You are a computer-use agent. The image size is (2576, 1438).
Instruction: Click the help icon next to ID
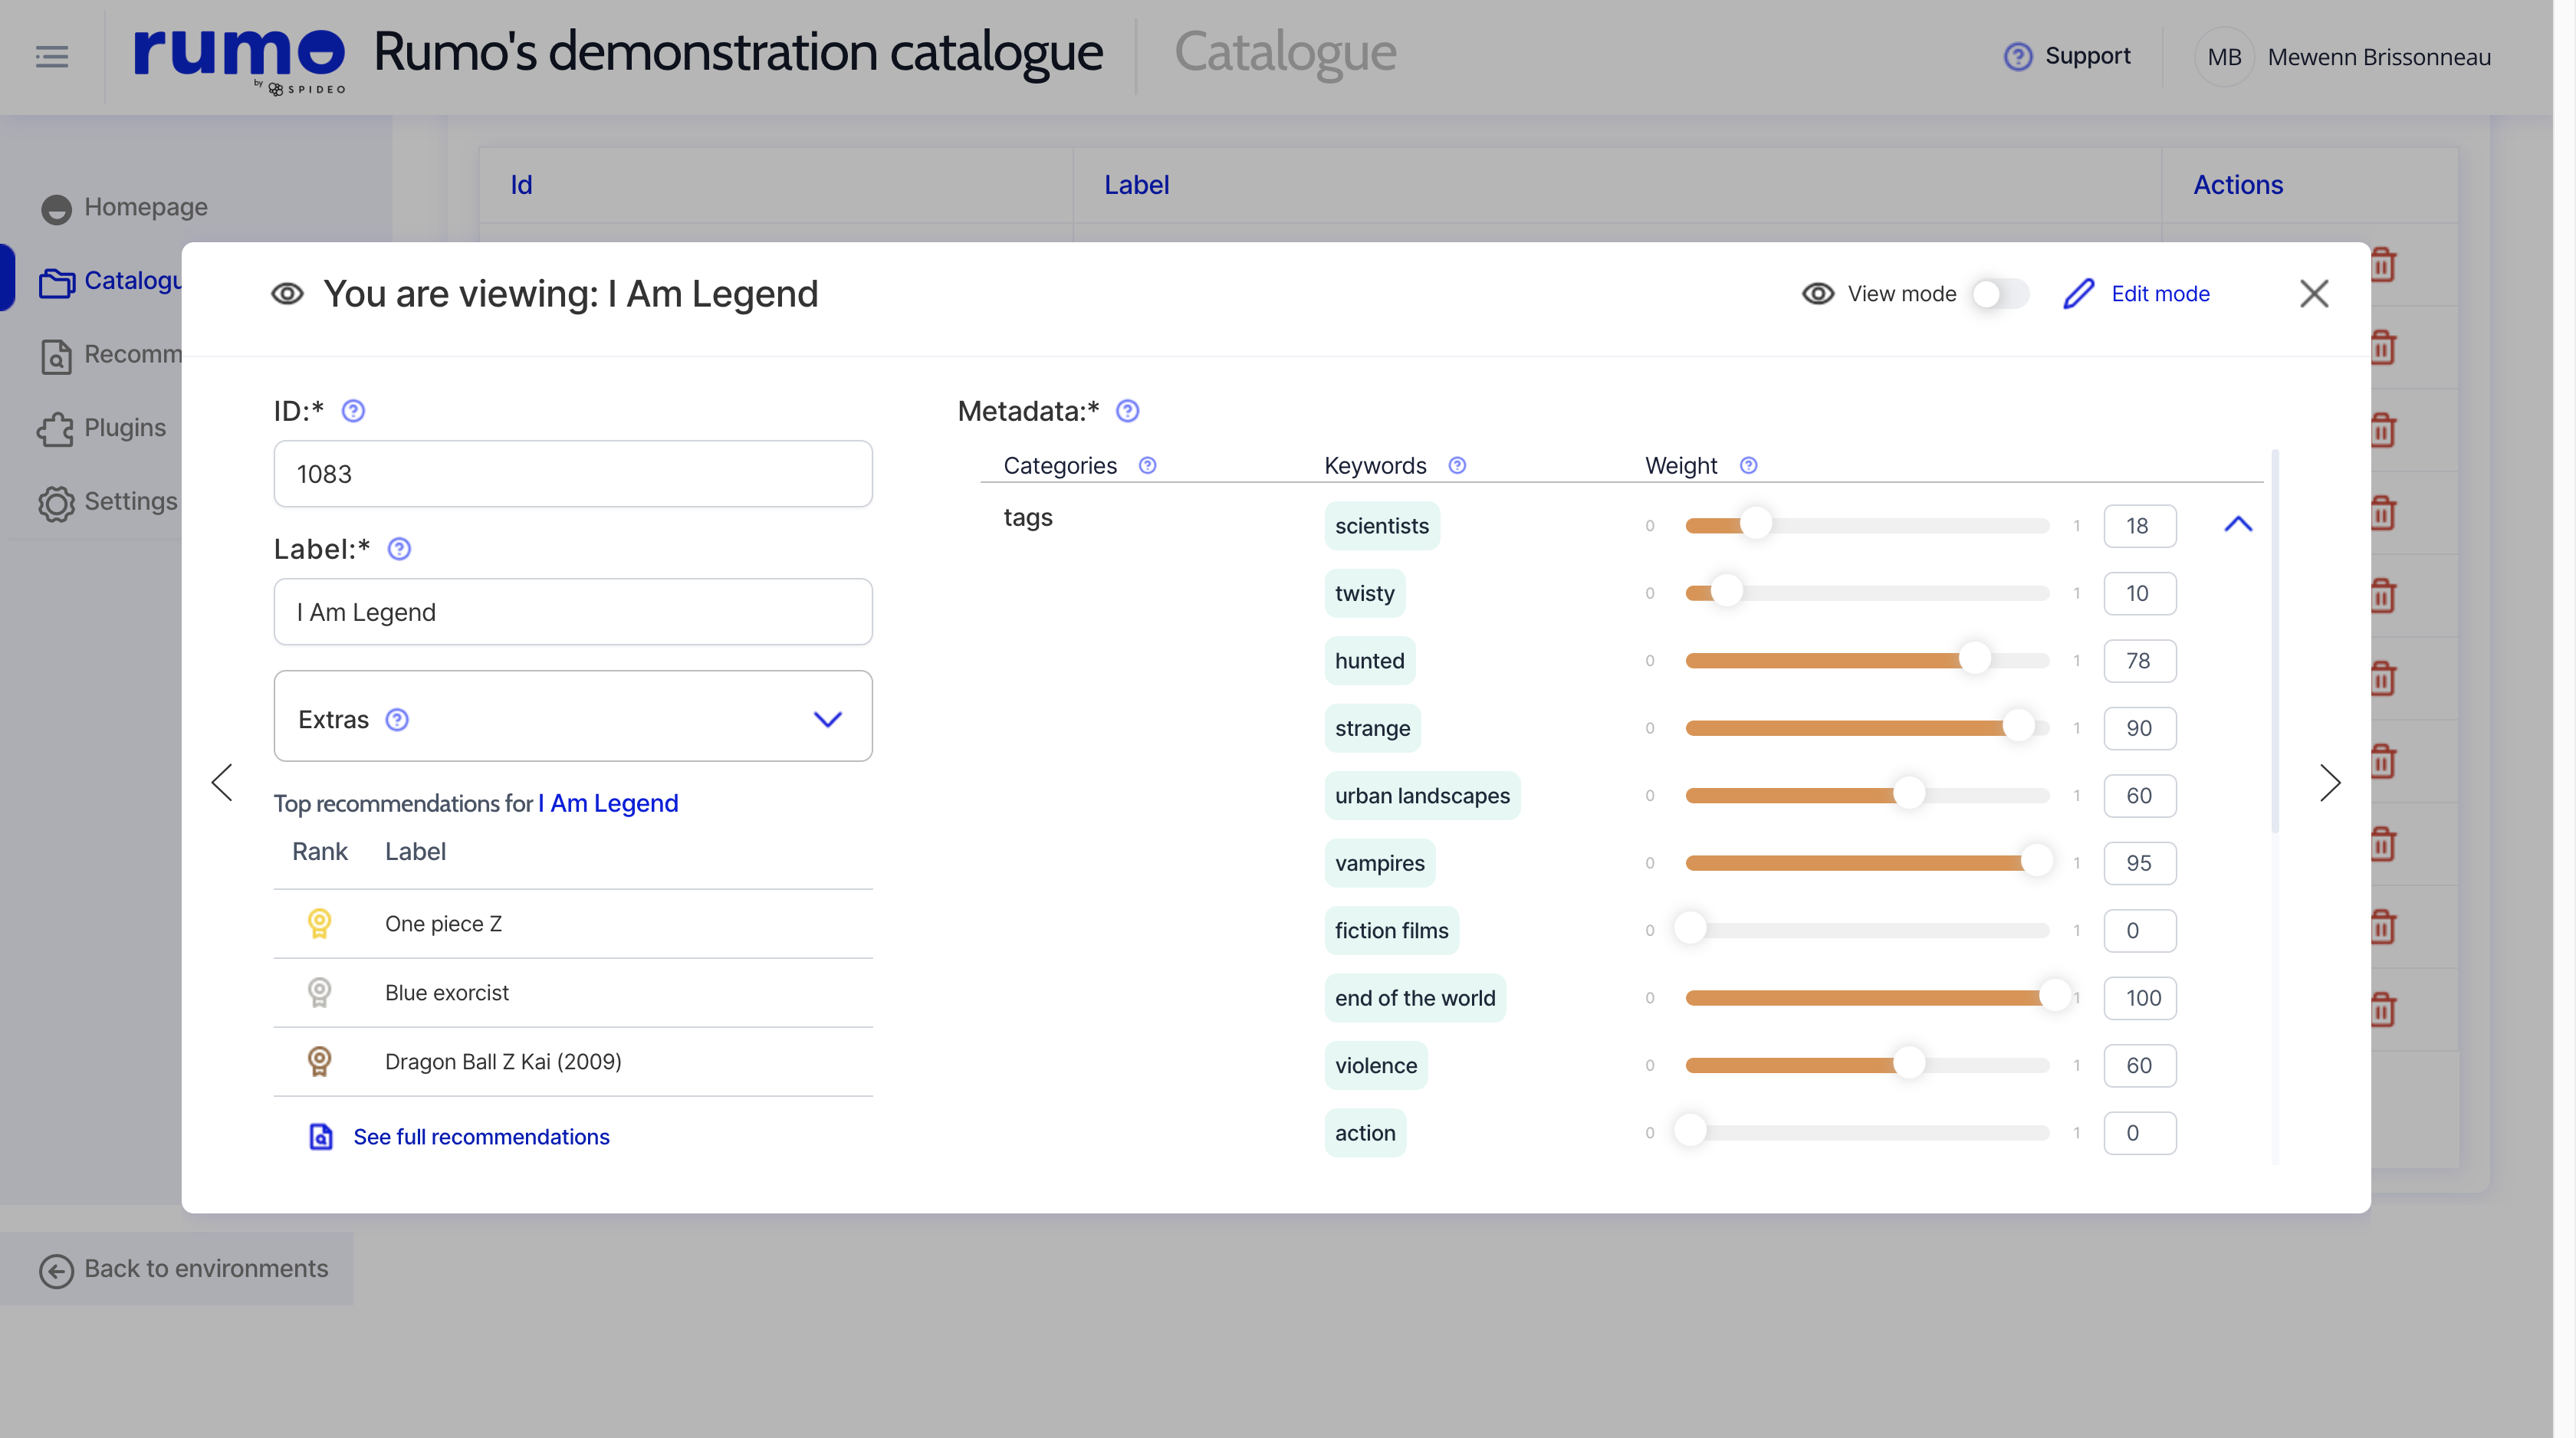pyautogui.click(x=353, y=411)
